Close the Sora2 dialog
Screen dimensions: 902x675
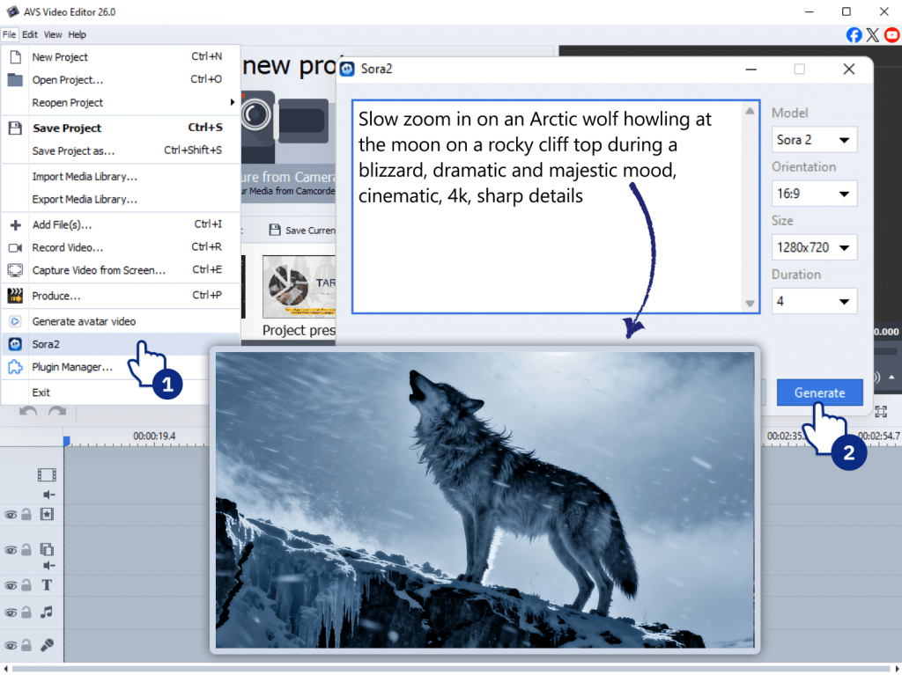tap(848, 69)
